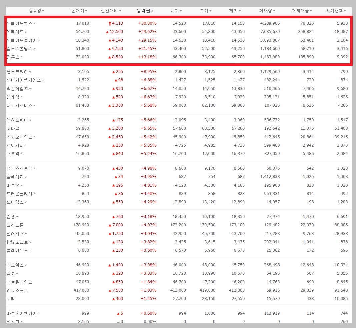Sort by 등락률 column header
Screen dimensions: 356x328
click(x=145, y=11)
